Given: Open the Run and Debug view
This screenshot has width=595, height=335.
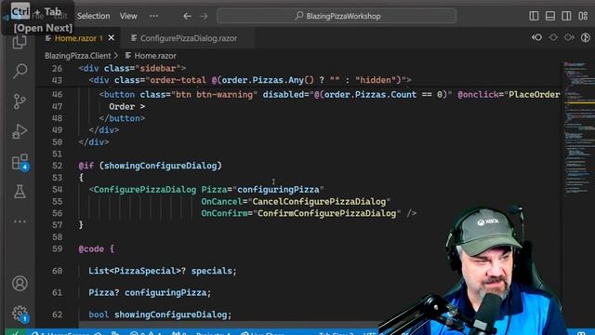Looking at the screenshot, I should (20, 131).
